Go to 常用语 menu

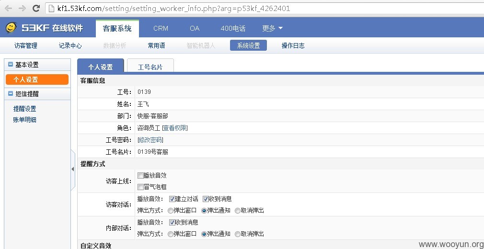click(x=157, y=45)
